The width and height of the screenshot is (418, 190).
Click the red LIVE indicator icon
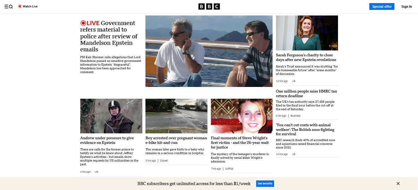pyautogui.click(x=83, y=23)
